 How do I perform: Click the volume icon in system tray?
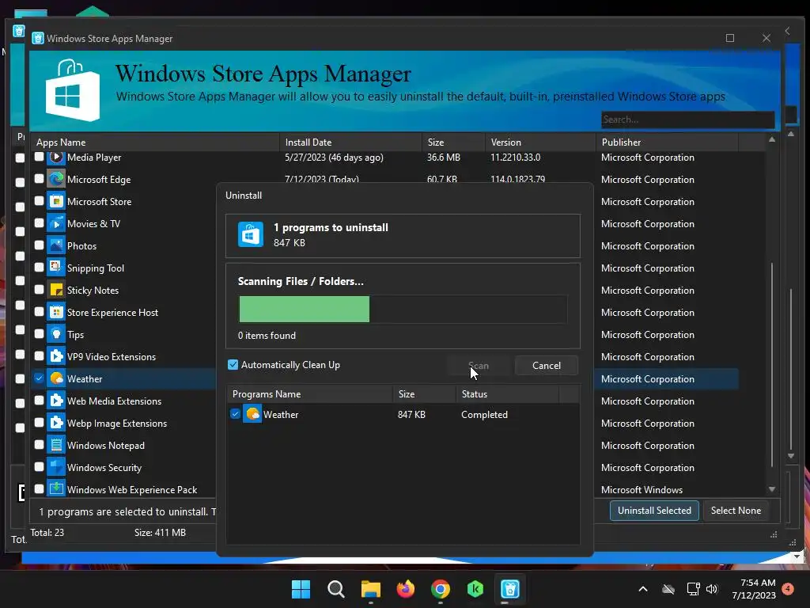[x=712, y=589]
